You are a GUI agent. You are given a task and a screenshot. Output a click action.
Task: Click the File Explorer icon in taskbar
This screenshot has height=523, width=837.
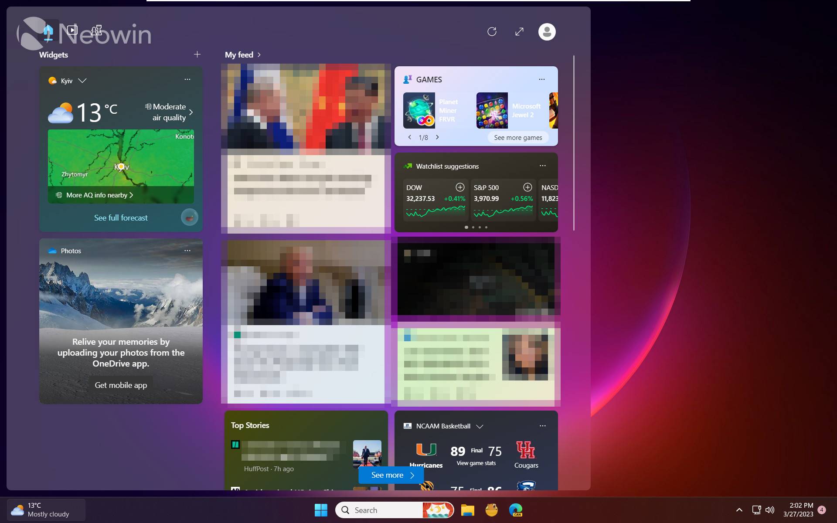468,510
